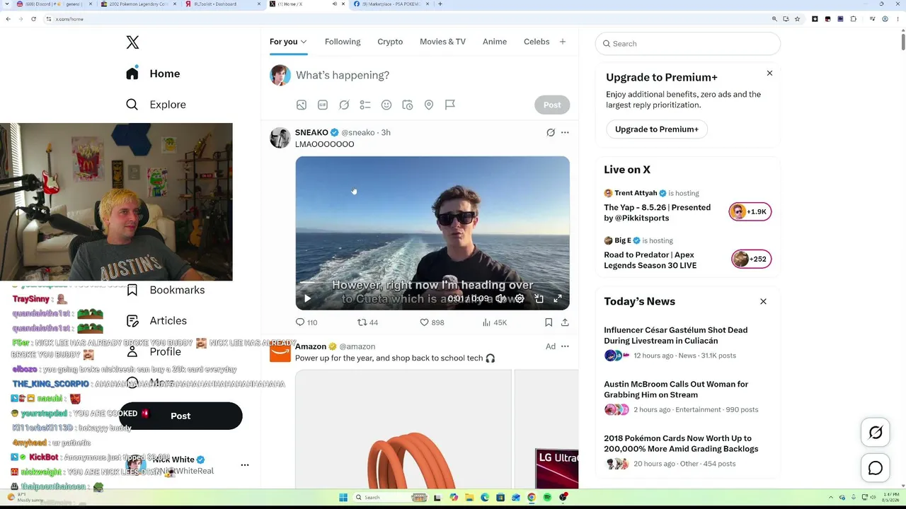Open a new browser tab
Viewport: 906px width, 509px height.
click(440, 4)
